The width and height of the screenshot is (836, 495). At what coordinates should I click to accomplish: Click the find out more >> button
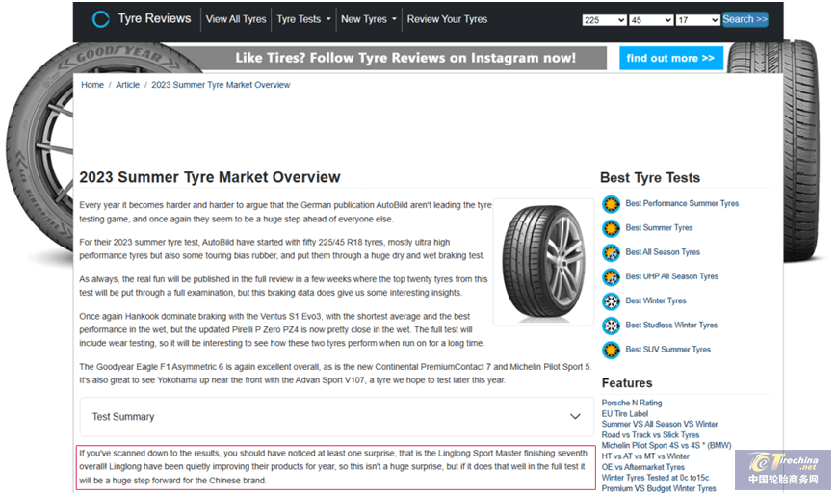pyautogui.click(x=670, y=58)
